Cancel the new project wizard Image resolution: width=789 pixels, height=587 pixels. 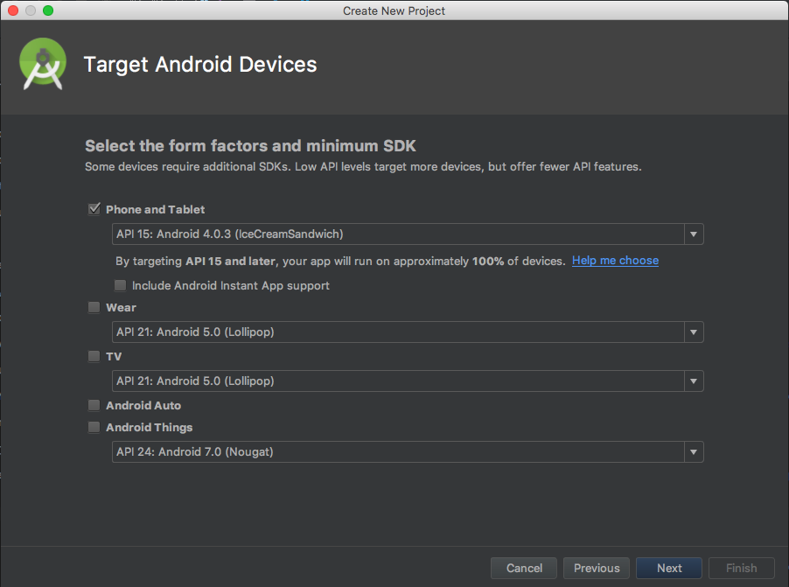pos(523,568)
